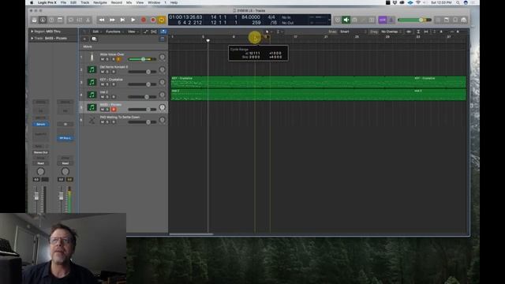Adjust the Voice Over track volume slider
The width and height of the screenshot is (505, 284).
point(142,59)
